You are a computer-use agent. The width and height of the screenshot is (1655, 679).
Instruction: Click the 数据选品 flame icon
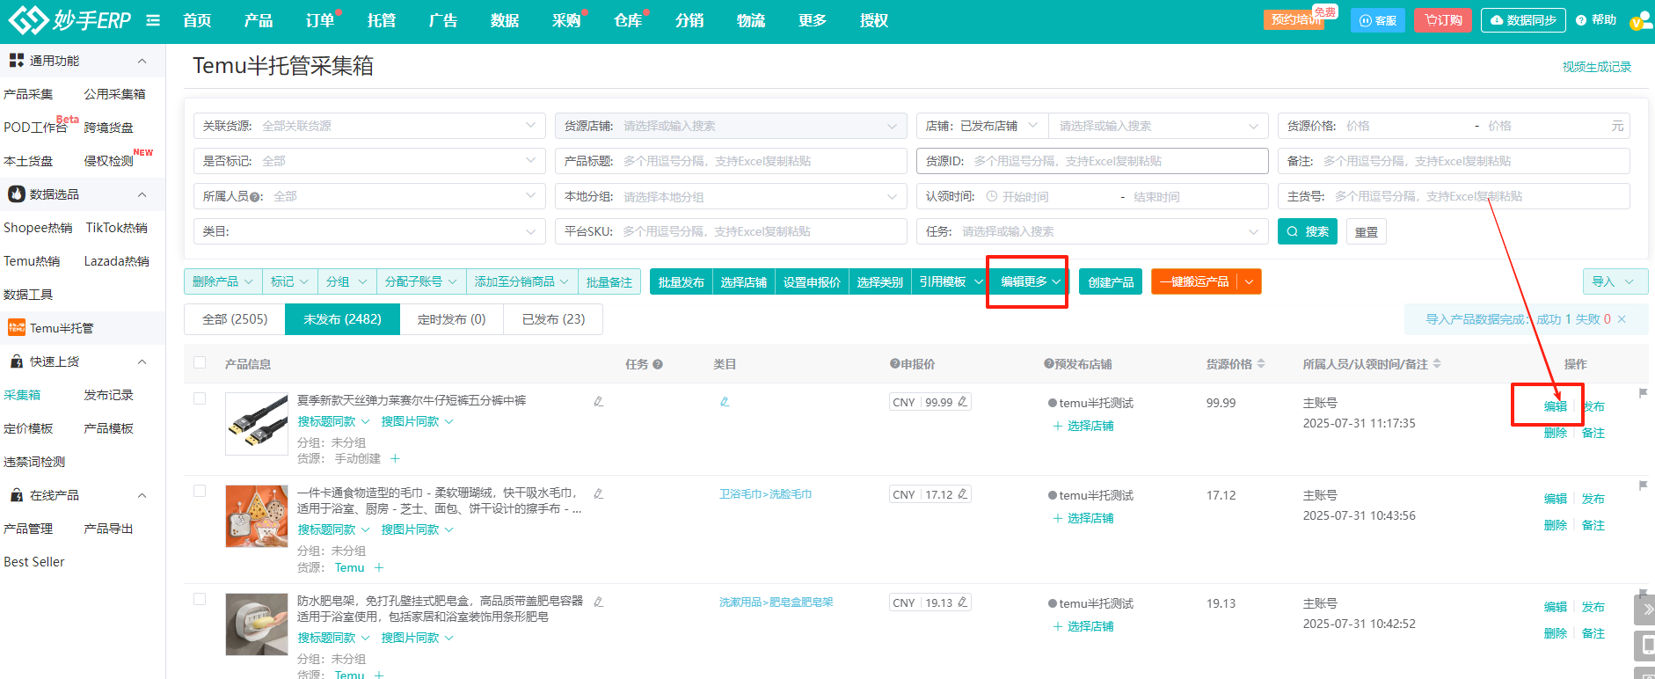(x=17, y=194)
